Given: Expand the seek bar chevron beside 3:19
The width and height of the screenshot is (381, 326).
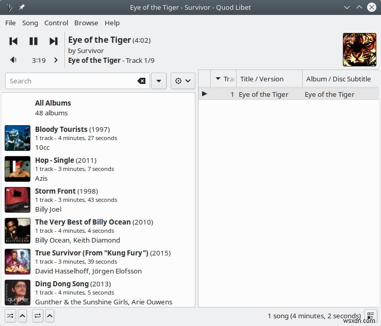Looking at the screenshot, I should 56,60.
